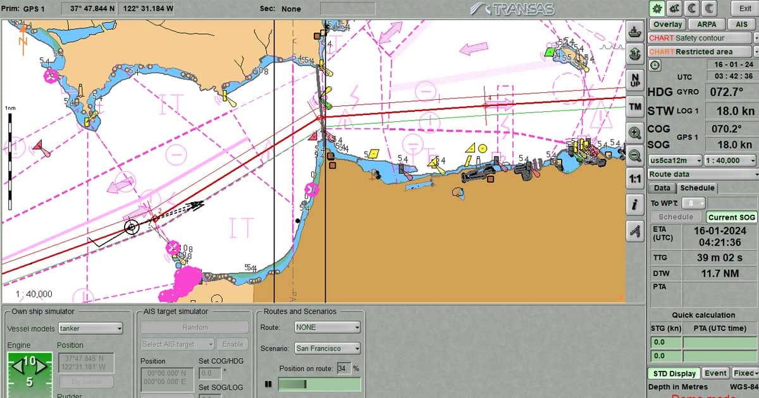Open the Route NONE dropdown
759x398 pixels.
327,327
